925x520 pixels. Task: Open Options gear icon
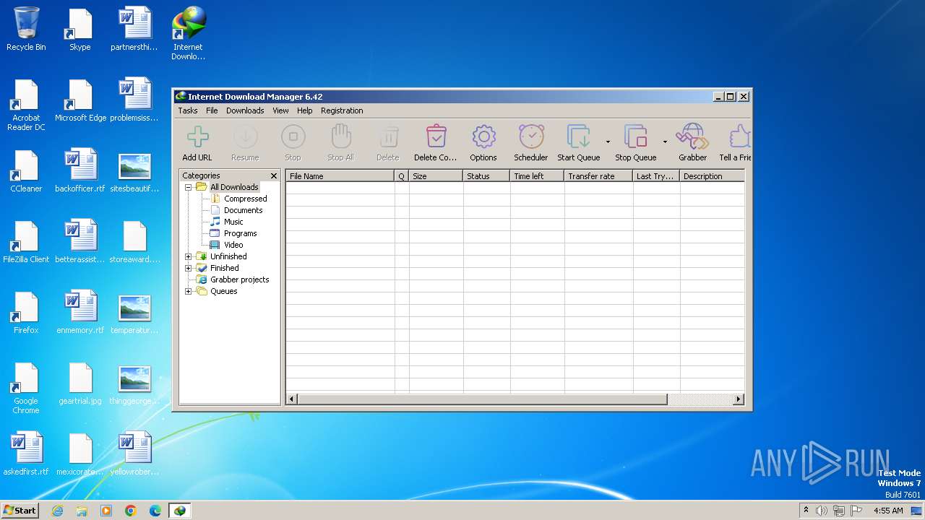[483, 136]
